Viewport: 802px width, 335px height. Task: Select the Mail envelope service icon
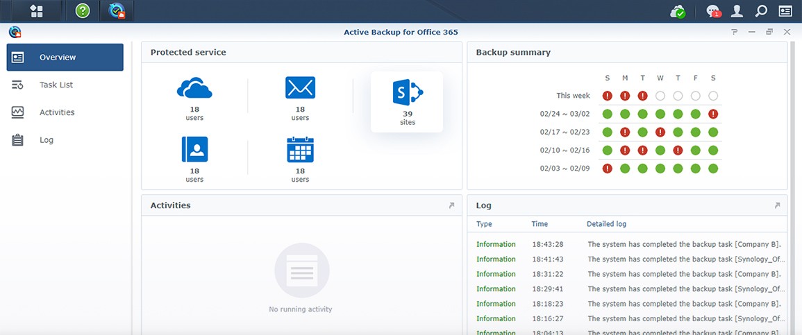point(300,87)
